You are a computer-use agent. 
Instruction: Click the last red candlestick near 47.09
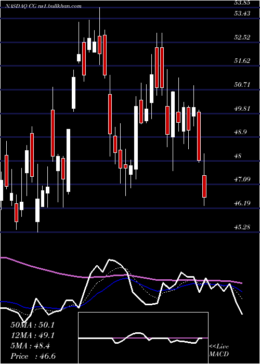pyautogui.click(x=204, y=186)
